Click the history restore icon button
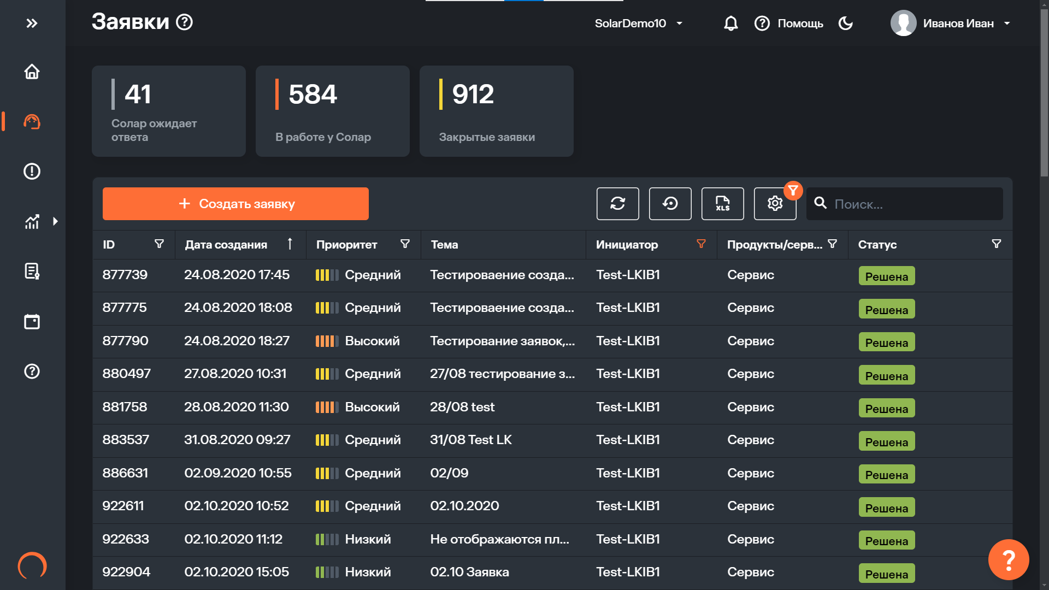 point(670,204)
